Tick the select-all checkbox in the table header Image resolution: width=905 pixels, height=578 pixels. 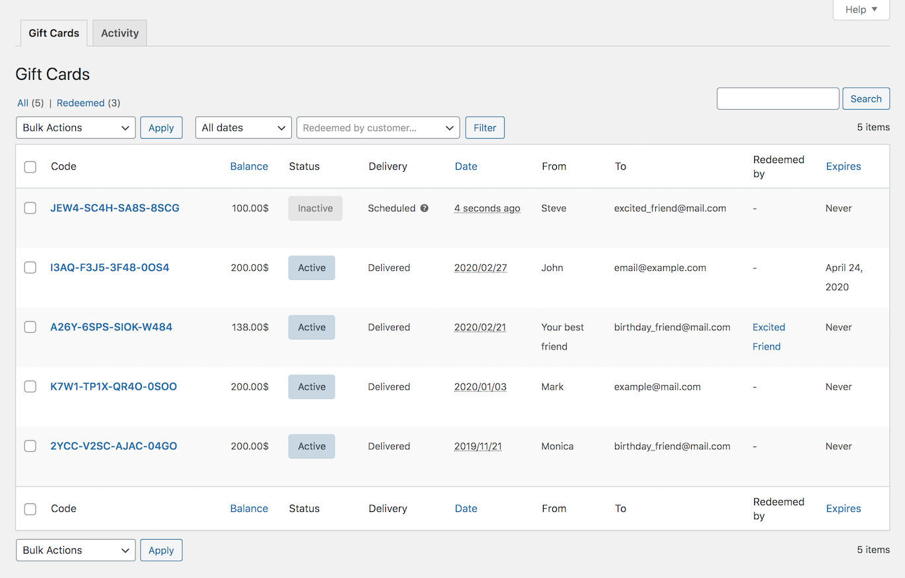pos(30,166)
